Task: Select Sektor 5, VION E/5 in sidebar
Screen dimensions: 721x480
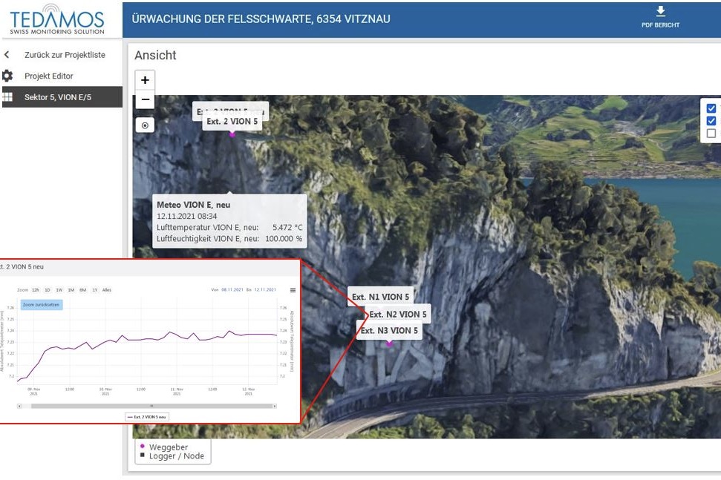Action: tap(58, 97)
